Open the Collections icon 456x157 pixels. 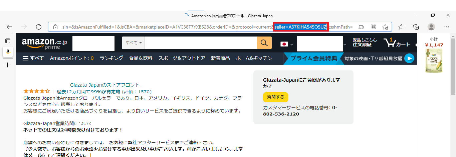click(416, 27)
